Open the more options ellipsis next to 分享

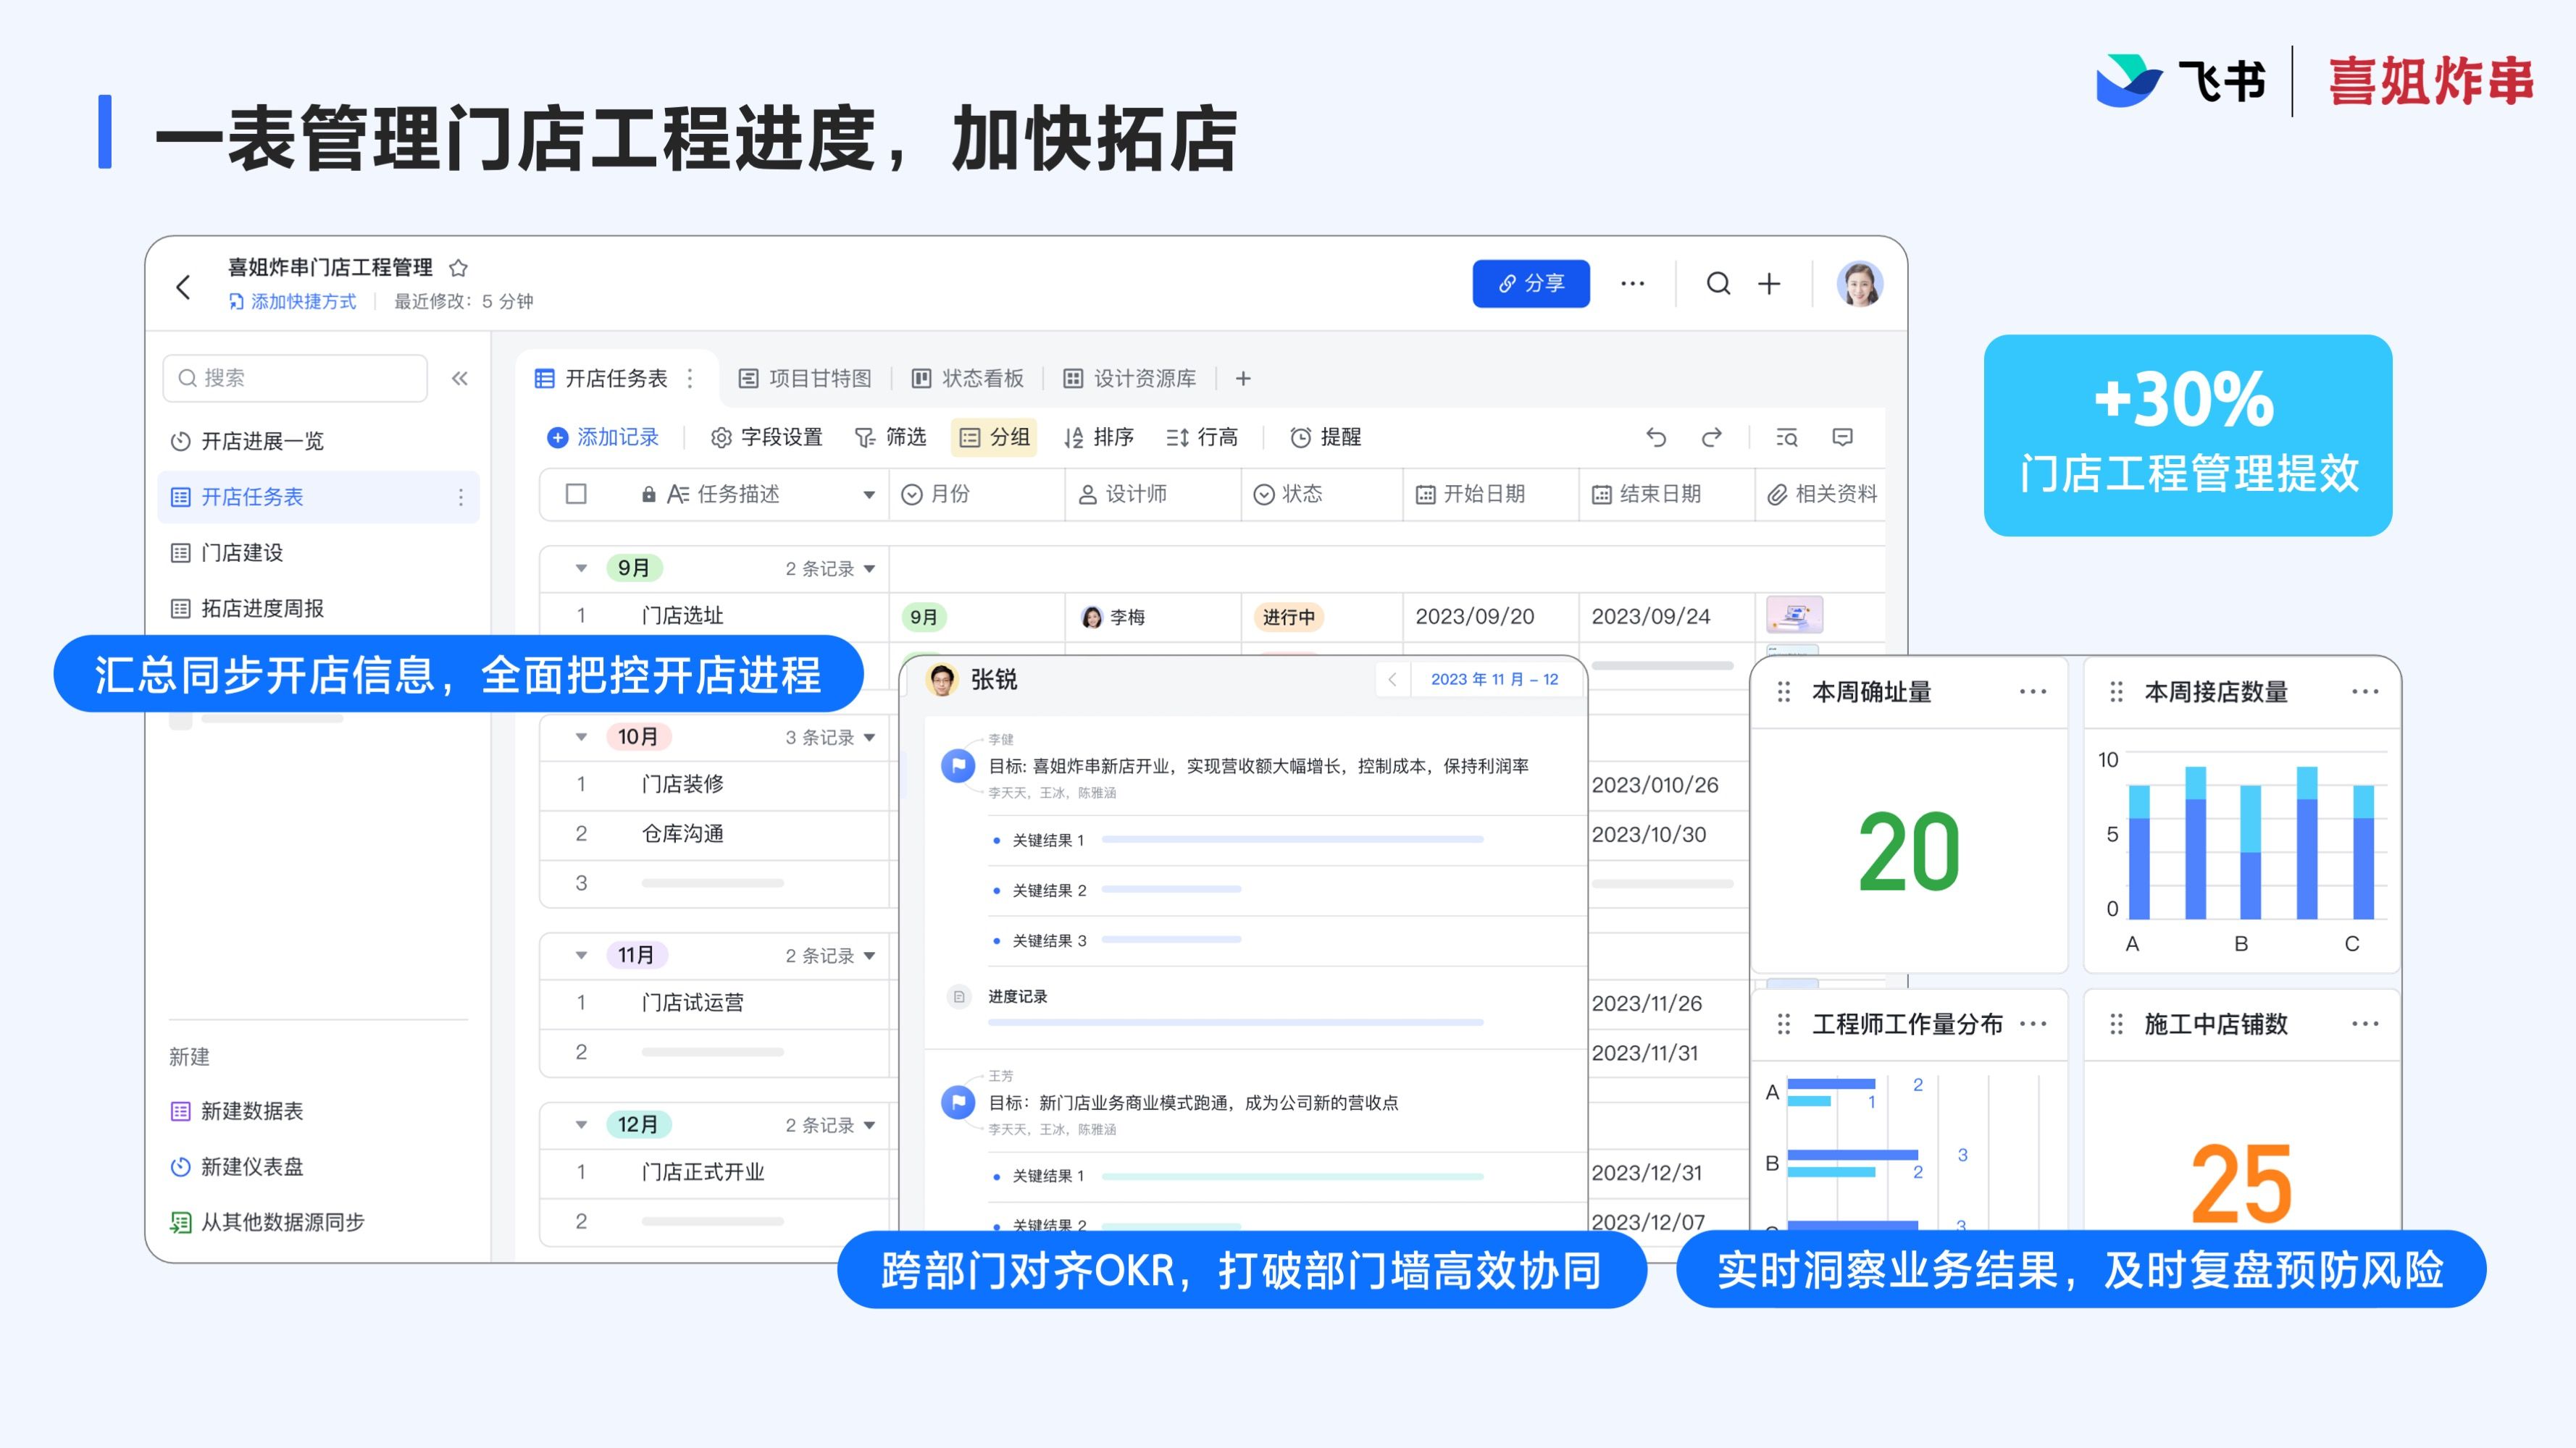click(1632, 284)
